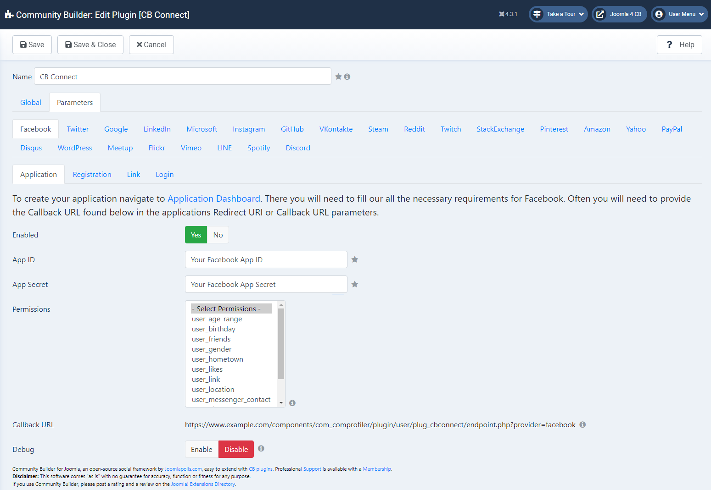
Task: Select user_likes permission
Action: pos(231,369)
